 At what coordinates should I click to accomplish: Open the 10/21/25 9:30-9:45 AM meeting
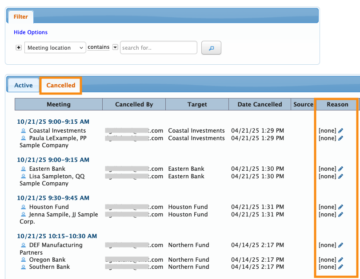click(53, 198)
